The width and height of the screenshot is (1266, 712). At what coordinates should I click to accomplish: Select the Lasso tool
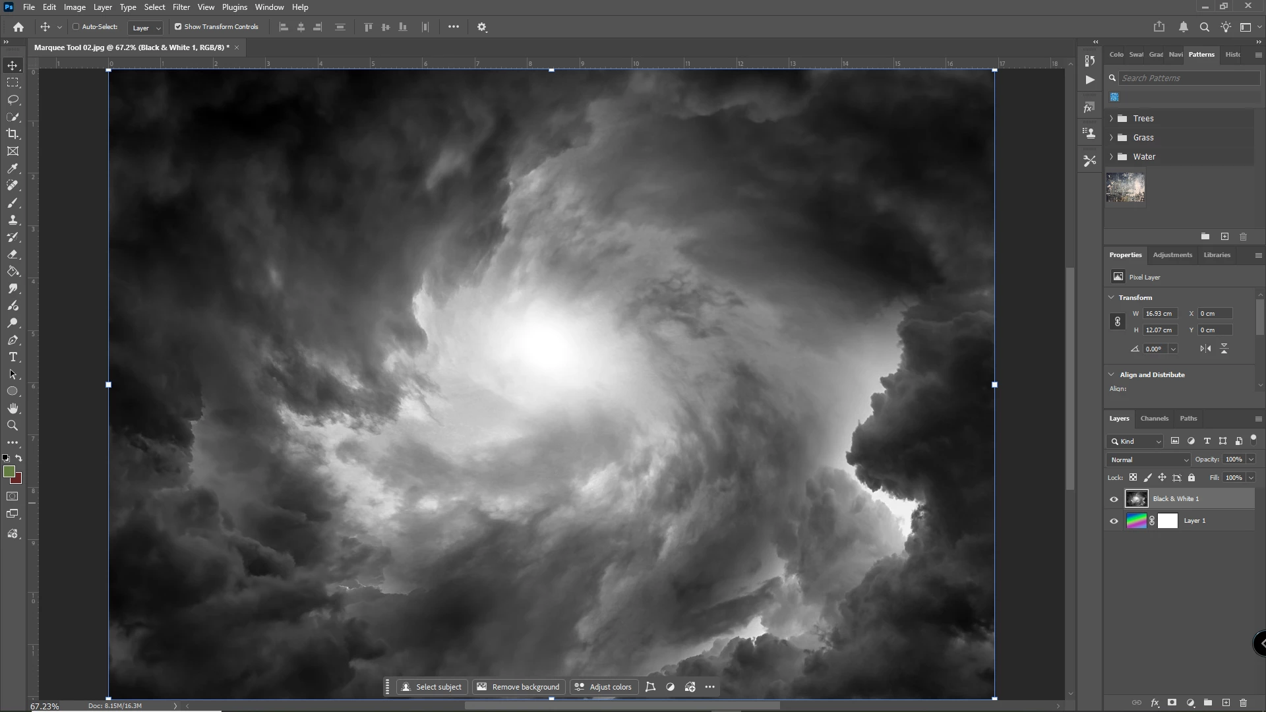click(13, 100)
